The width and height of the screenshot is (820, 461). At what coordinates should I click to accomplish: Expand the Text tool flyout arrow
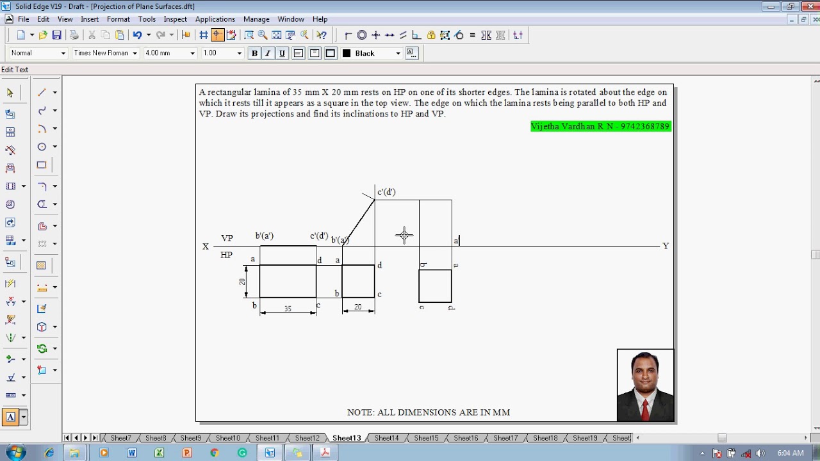point(24,417)
